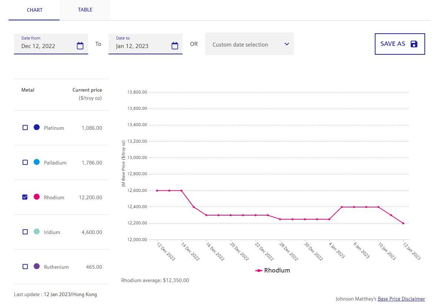The width and height of the screenshot is (437, 305).
Task: Click the floppy disk save icon
Action: pos(414,44)
